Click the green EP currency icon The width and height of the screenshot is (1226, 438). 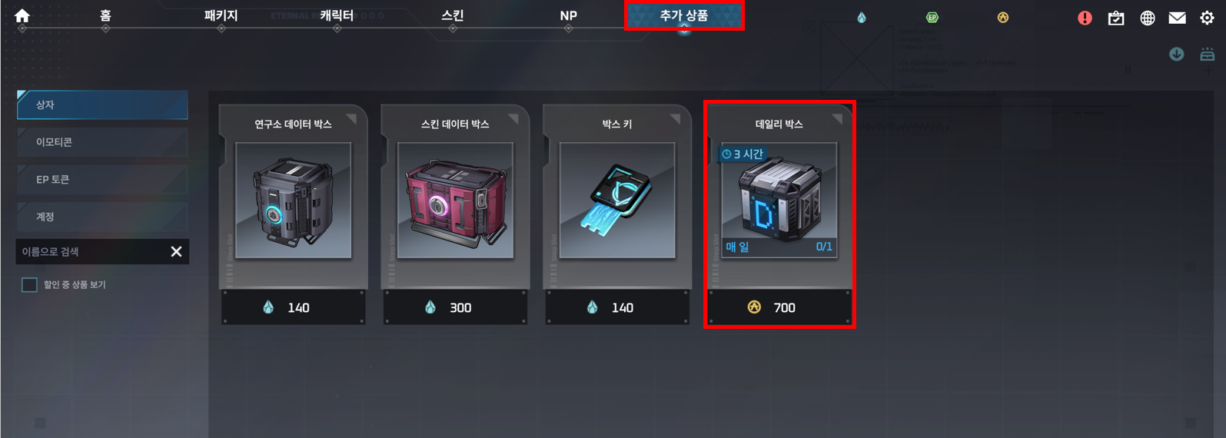pos(932,18)
